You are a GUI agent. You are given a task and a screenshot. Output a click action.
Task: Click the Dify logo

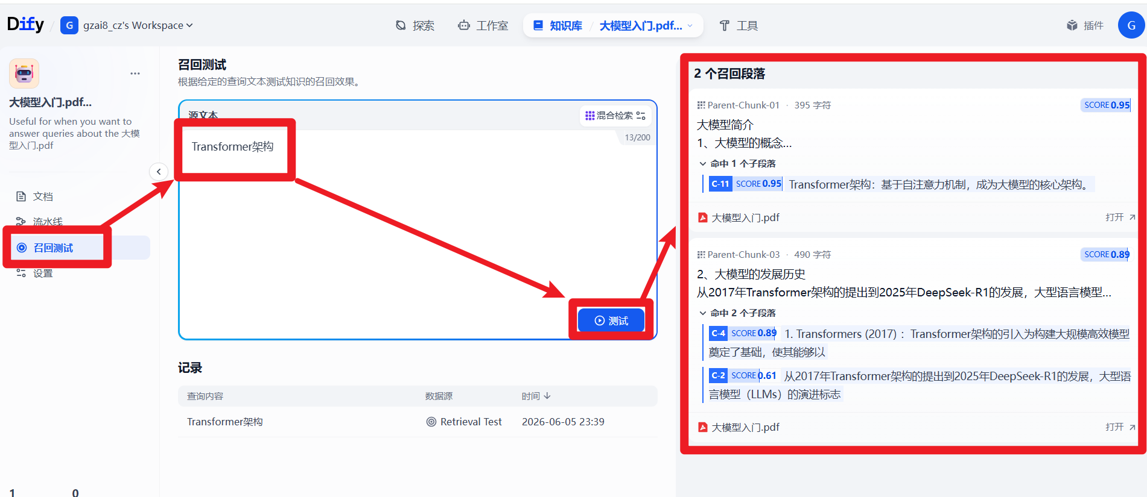coord(25,24)
